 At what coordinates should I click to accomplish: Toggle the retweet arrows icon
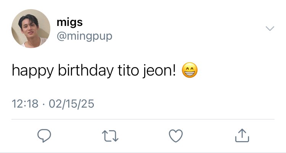click(x=110, y=136)
